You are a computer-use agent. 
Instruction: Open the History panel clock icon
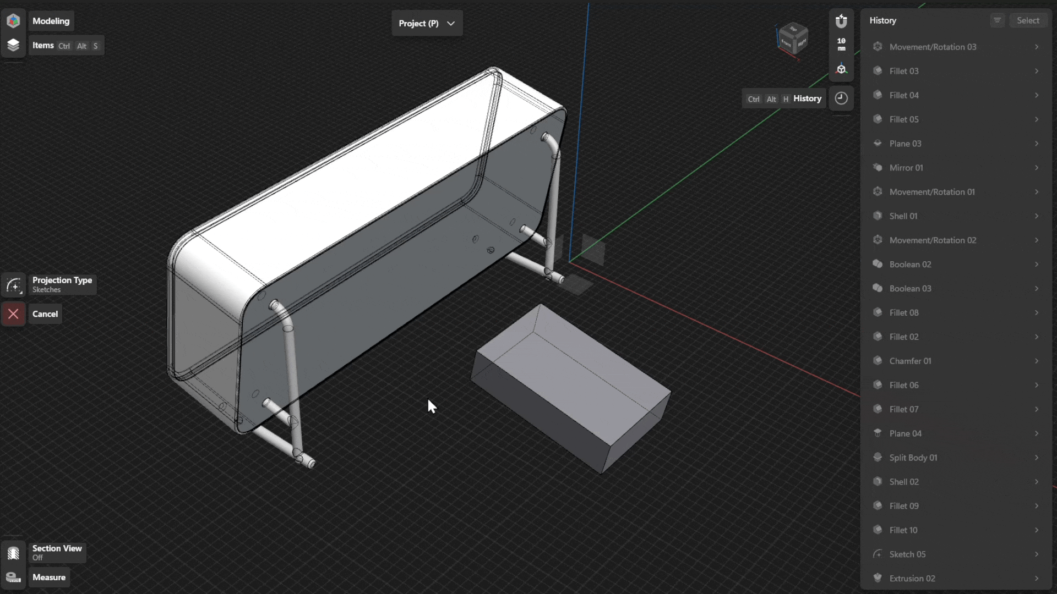point(841,98)
